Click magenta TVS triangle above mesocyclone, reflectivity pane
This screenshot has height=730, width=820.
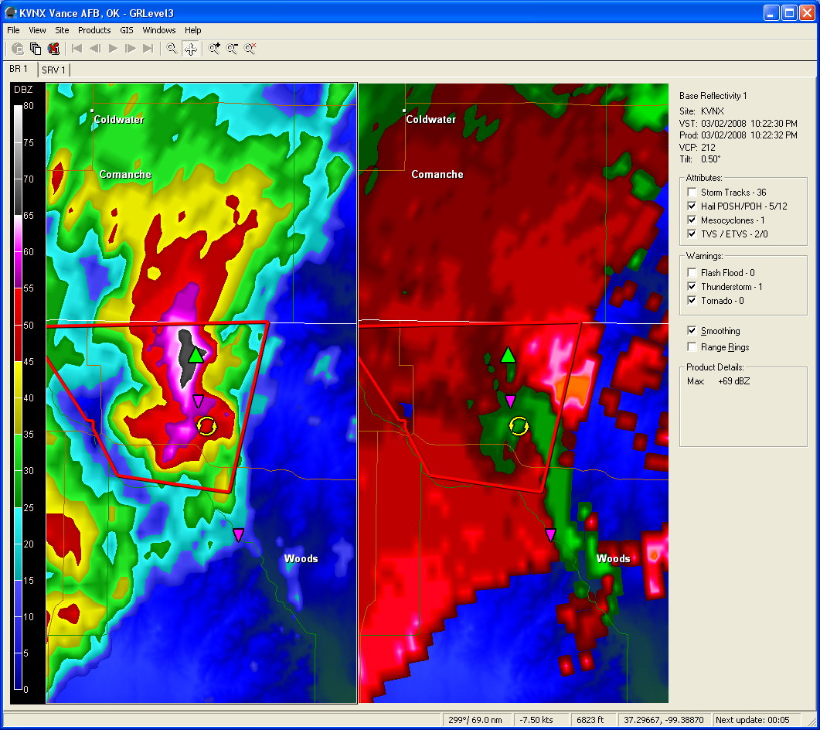198,401
